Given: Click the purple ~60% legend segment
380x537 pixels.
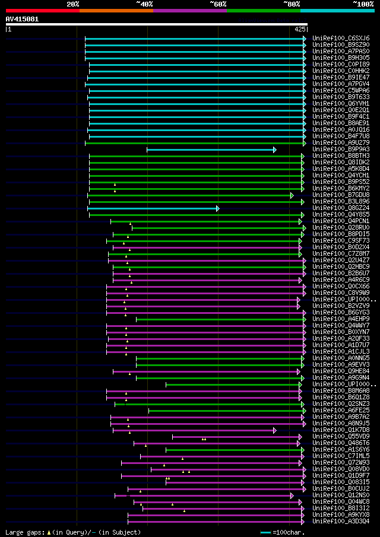Looking at the screenshot, I should coord(190,11).
